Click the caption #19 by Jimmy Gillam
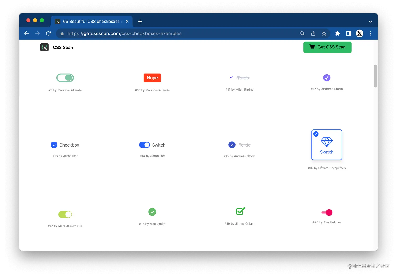 click(239, 224)
